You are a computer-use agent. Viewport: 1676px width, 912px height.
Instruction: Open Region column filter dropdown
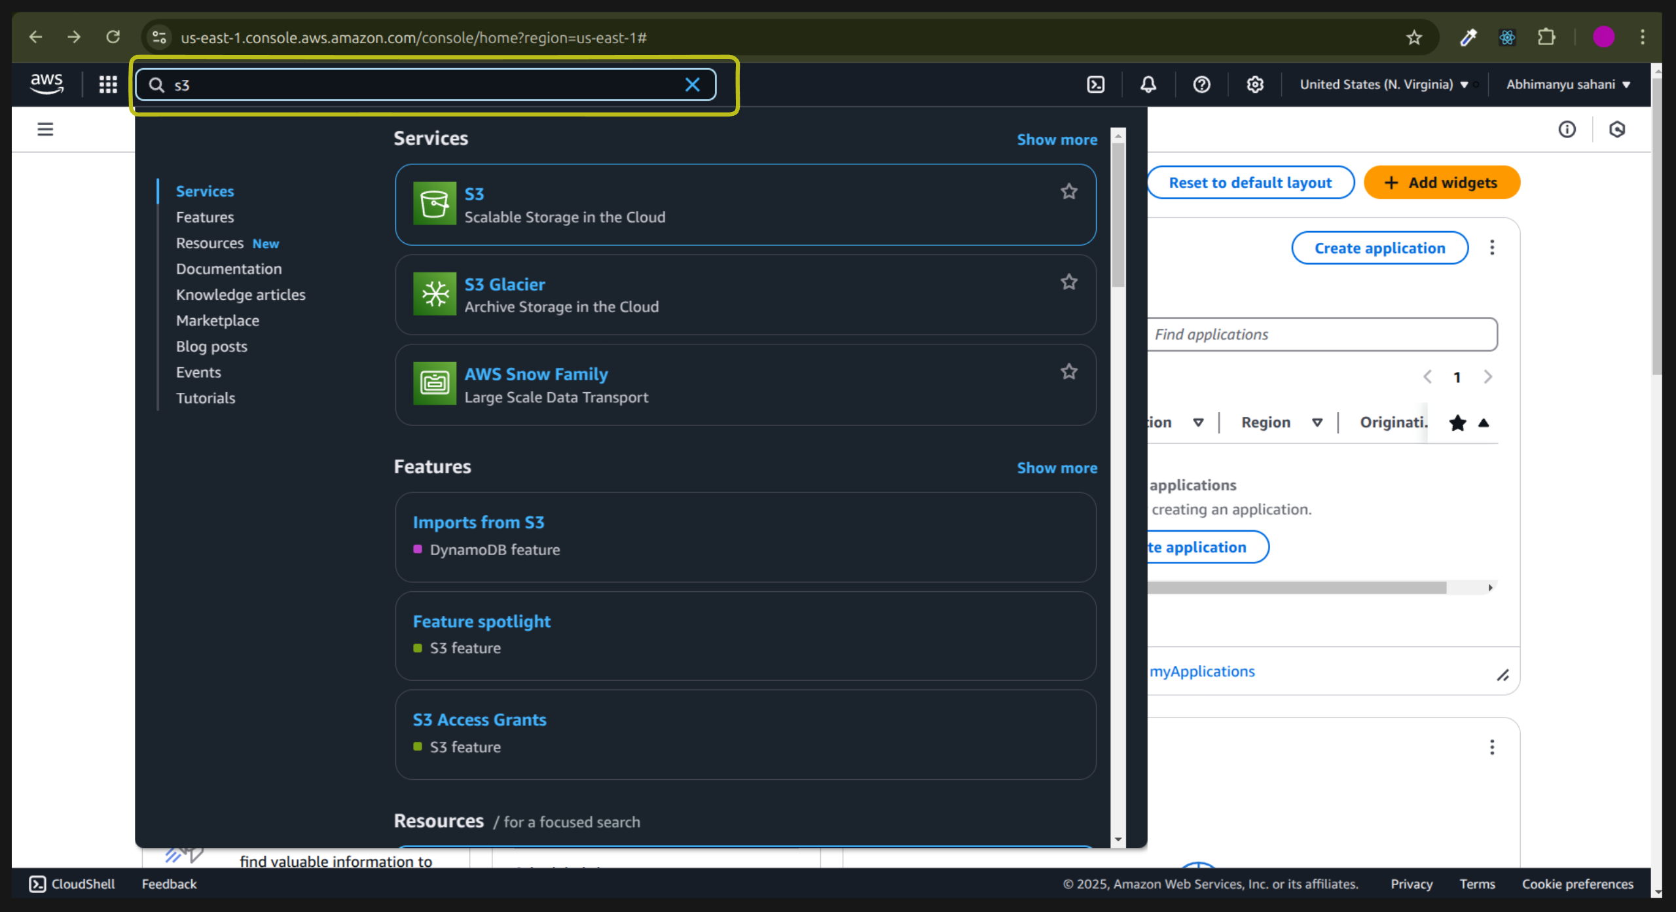1317,423
